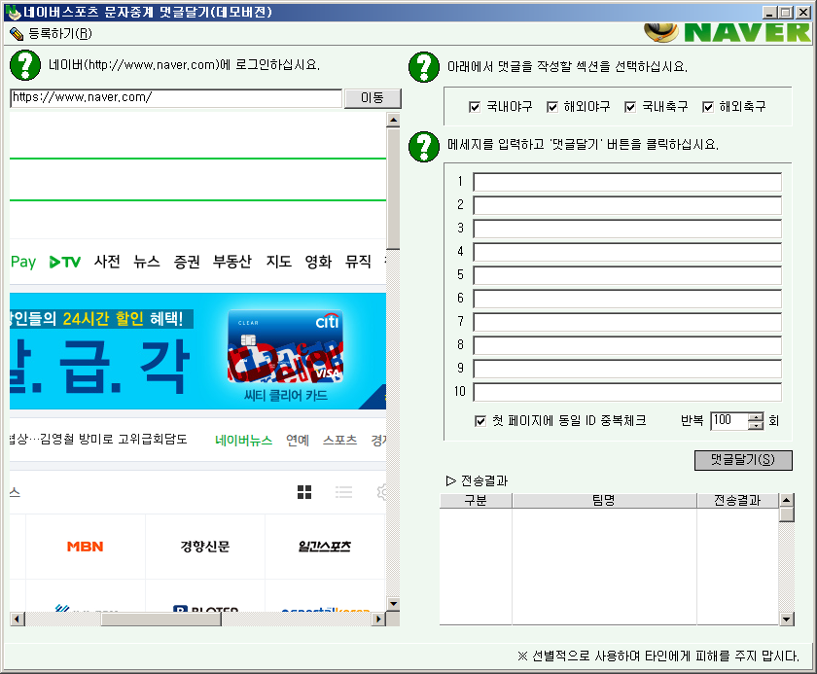Viewport: 817px width, 674px height.
Task: Open the 스포츠 tab in Naver news
Action: (339, 440)
